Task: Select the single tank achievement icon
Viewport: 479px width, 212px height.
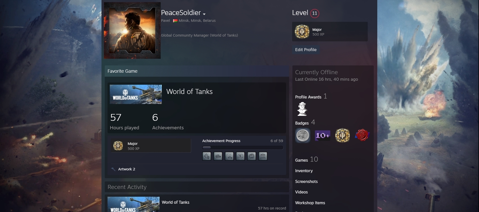Action: 218,156
